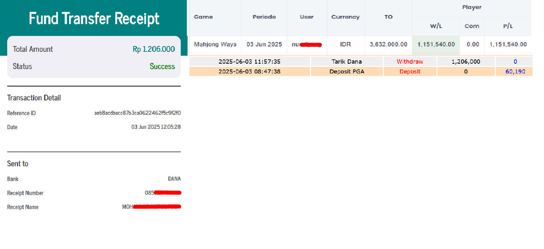Click the red Withdraw label
This screenshot has height=249, width=544.
410,62
